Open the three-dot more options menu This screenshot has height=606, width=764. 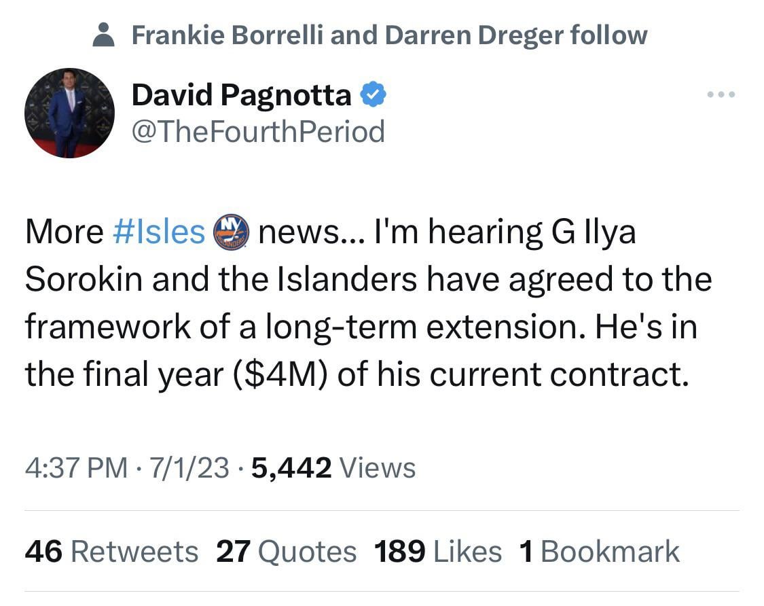(721, 95)
